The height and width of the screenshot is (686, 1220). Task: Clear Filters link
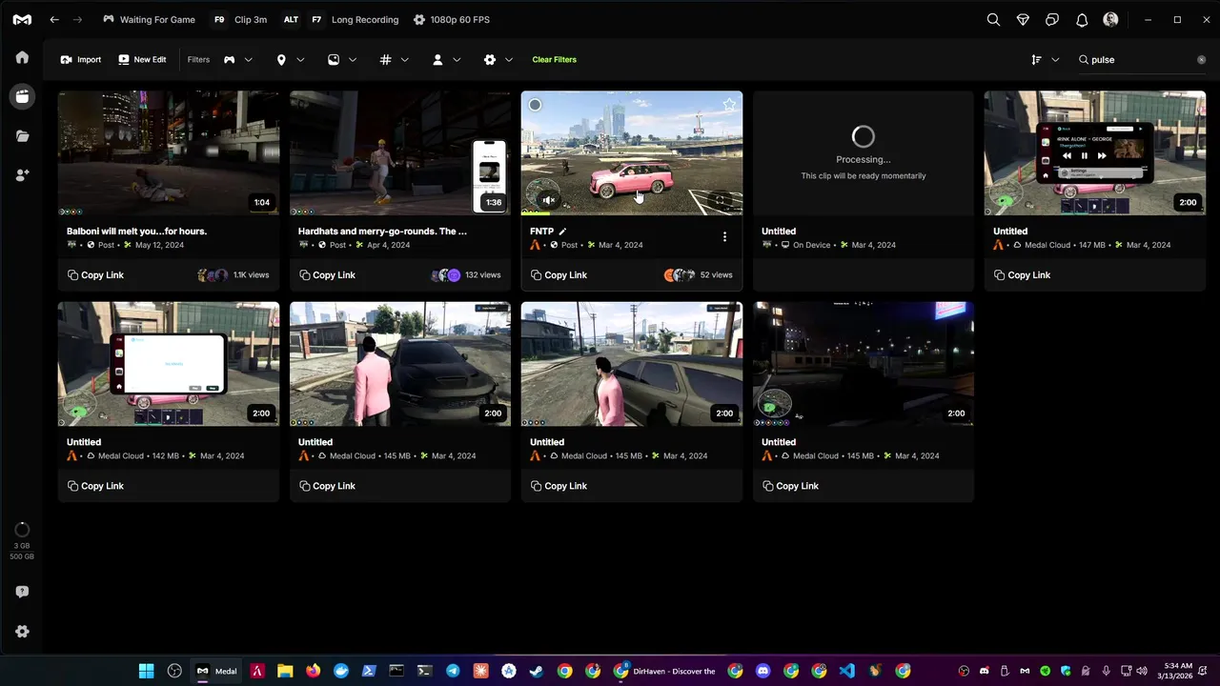(554, 59)
